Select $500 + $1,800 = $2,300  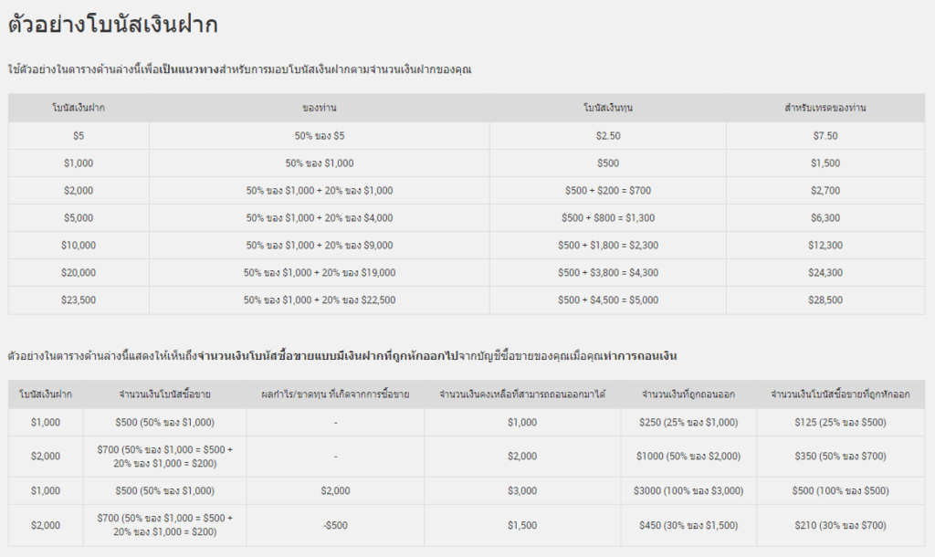[607, 246]
